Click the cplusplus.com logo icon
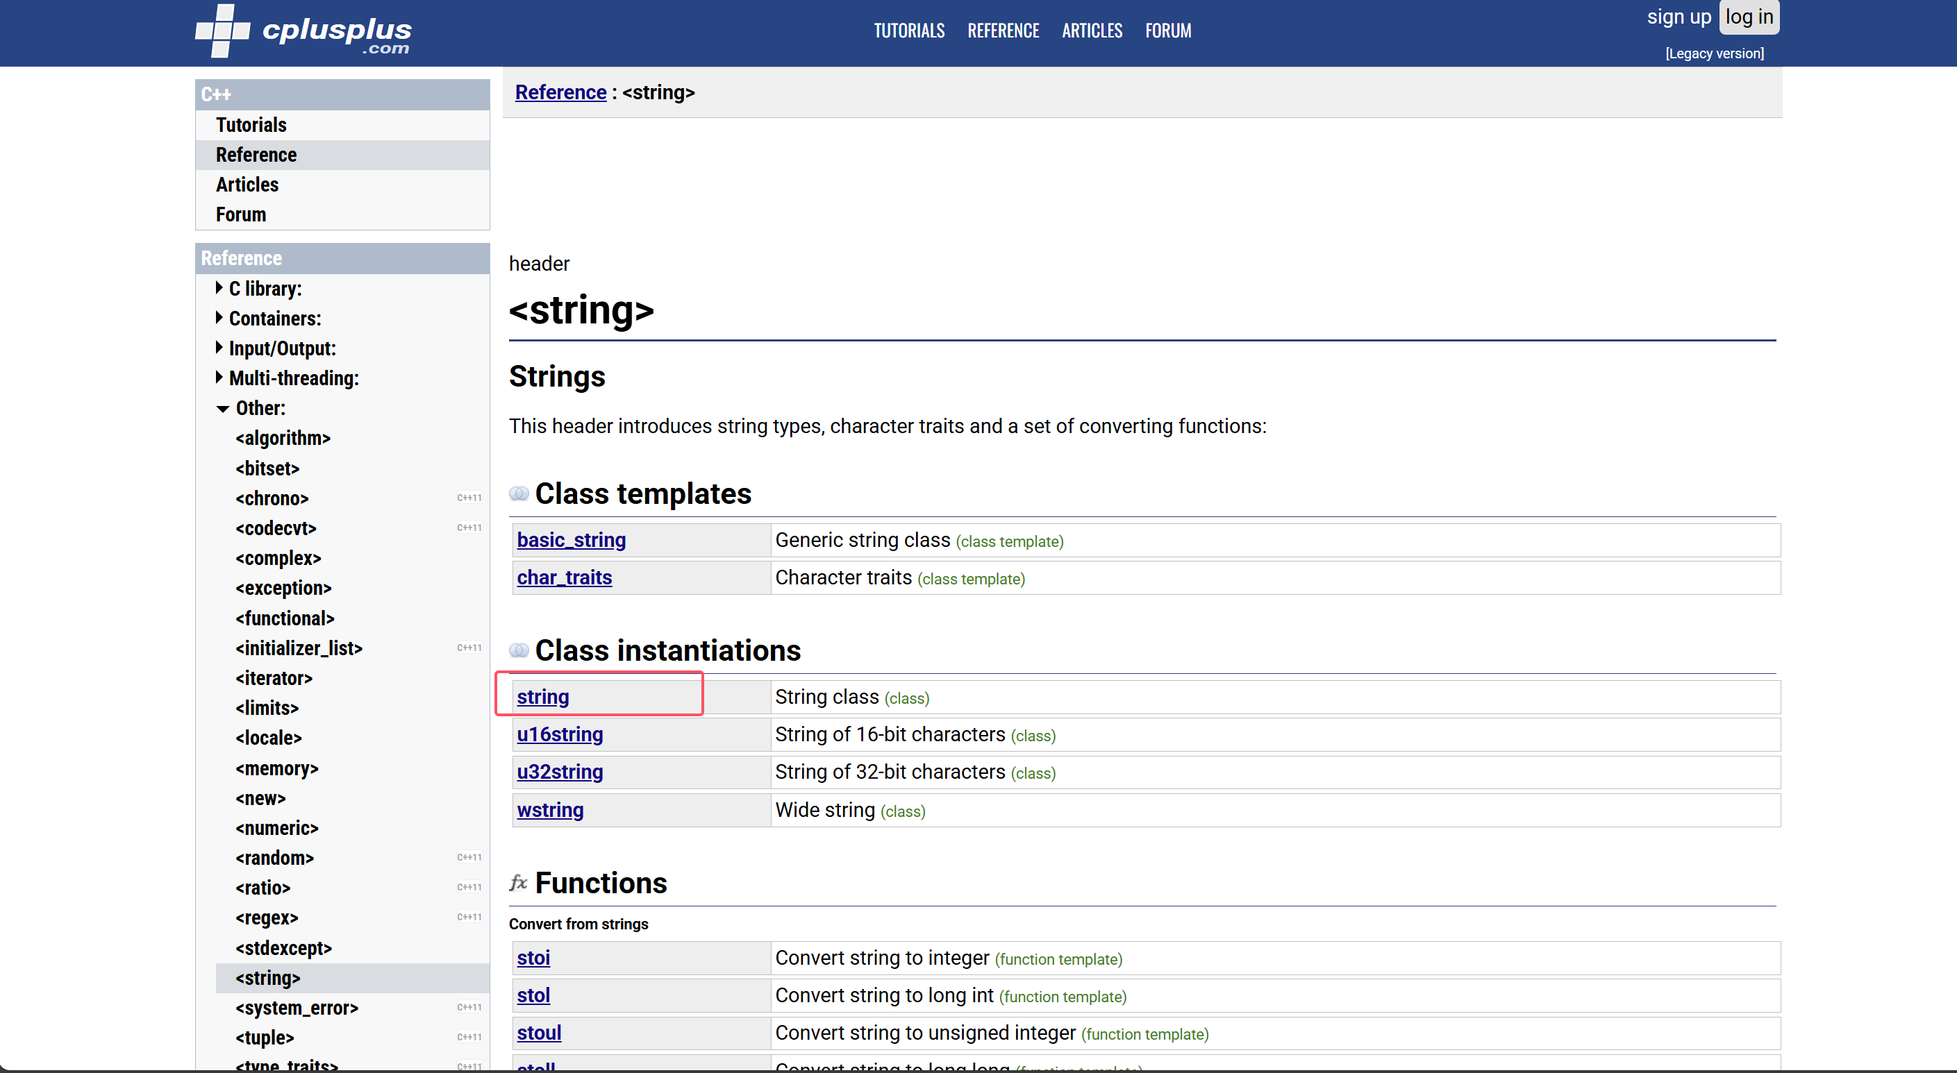The width and height of the screenshot is (1957, 1073). tap(222, 31)
